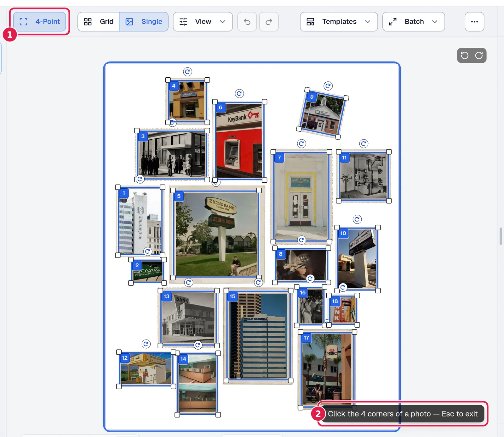Click the number 10 photo badge
504x437 pixels.
[x=343, y=233]
